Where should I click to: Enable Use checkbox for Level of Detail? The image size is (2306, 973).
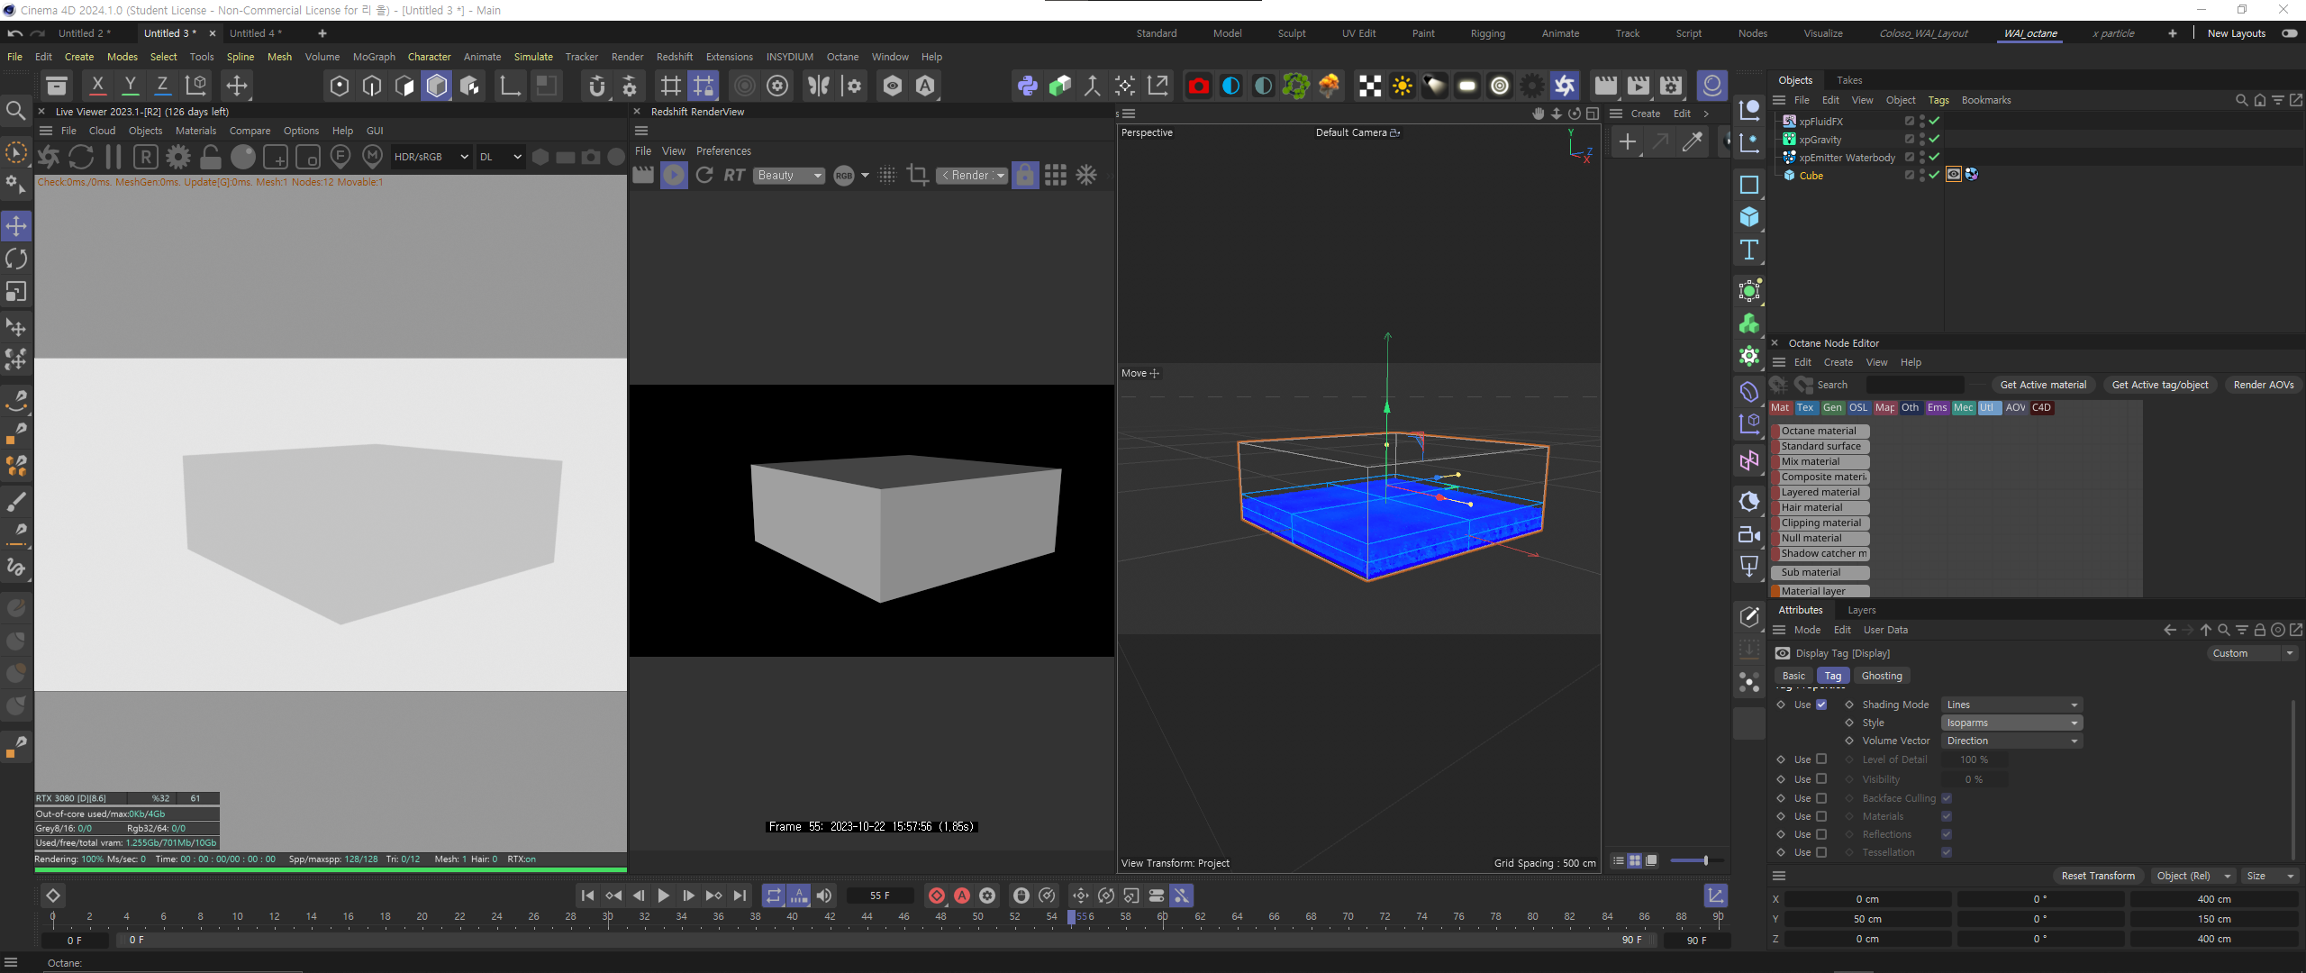pyautogui.click(x=1821, y=759)
